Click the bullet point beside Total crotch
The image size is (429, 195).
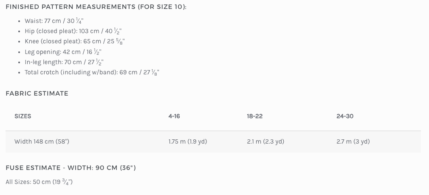(x=20, y=72)
